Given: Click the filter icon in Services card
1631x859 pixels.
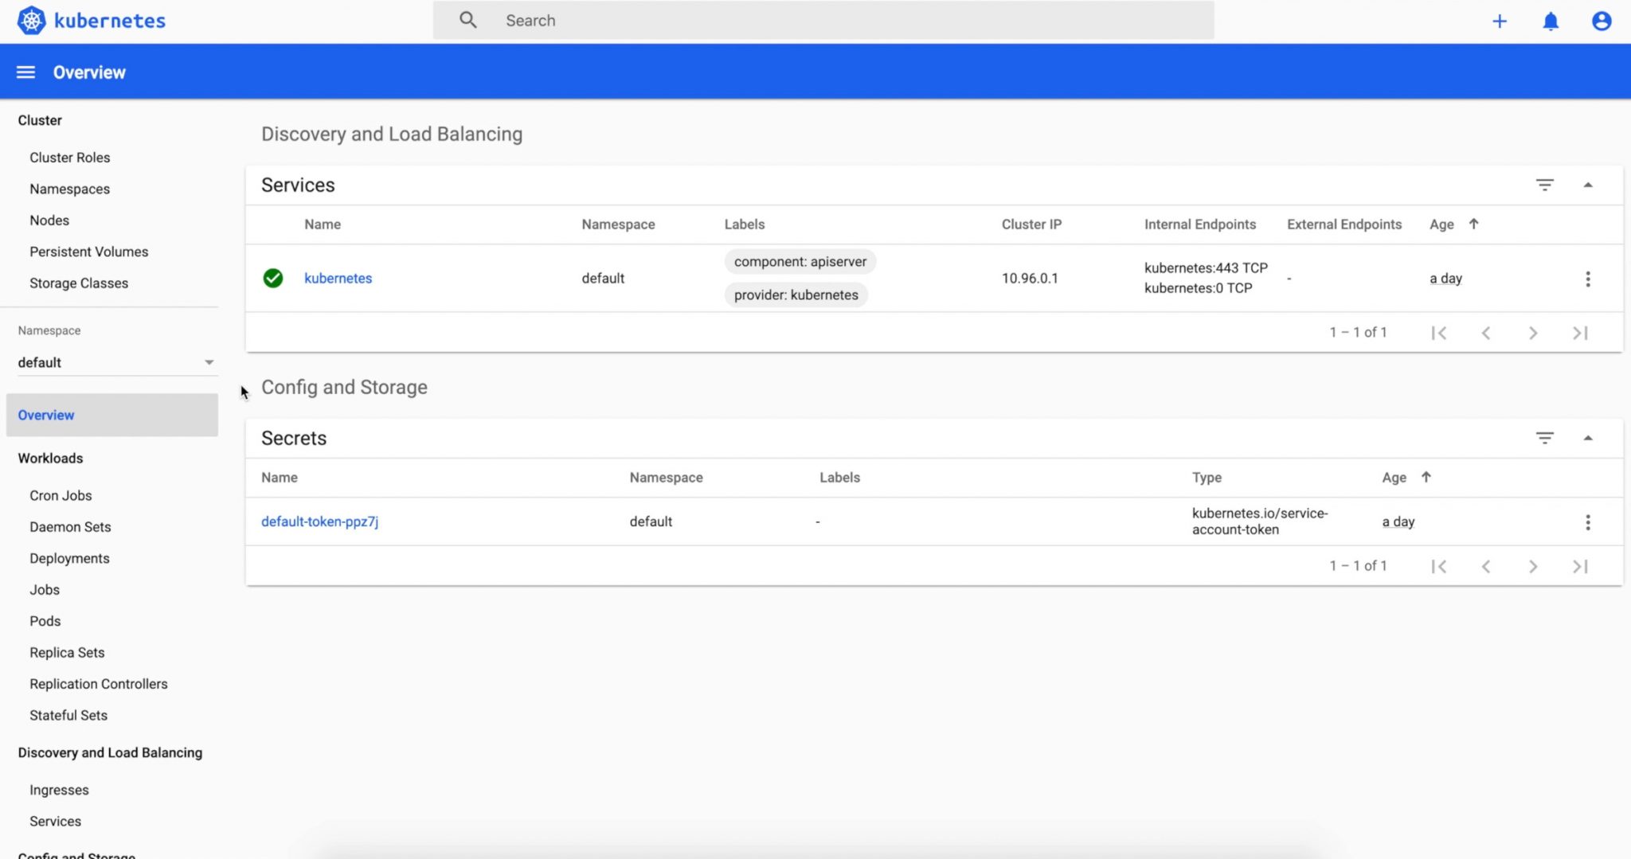Looking at the screenshot, I should 1544,185.
